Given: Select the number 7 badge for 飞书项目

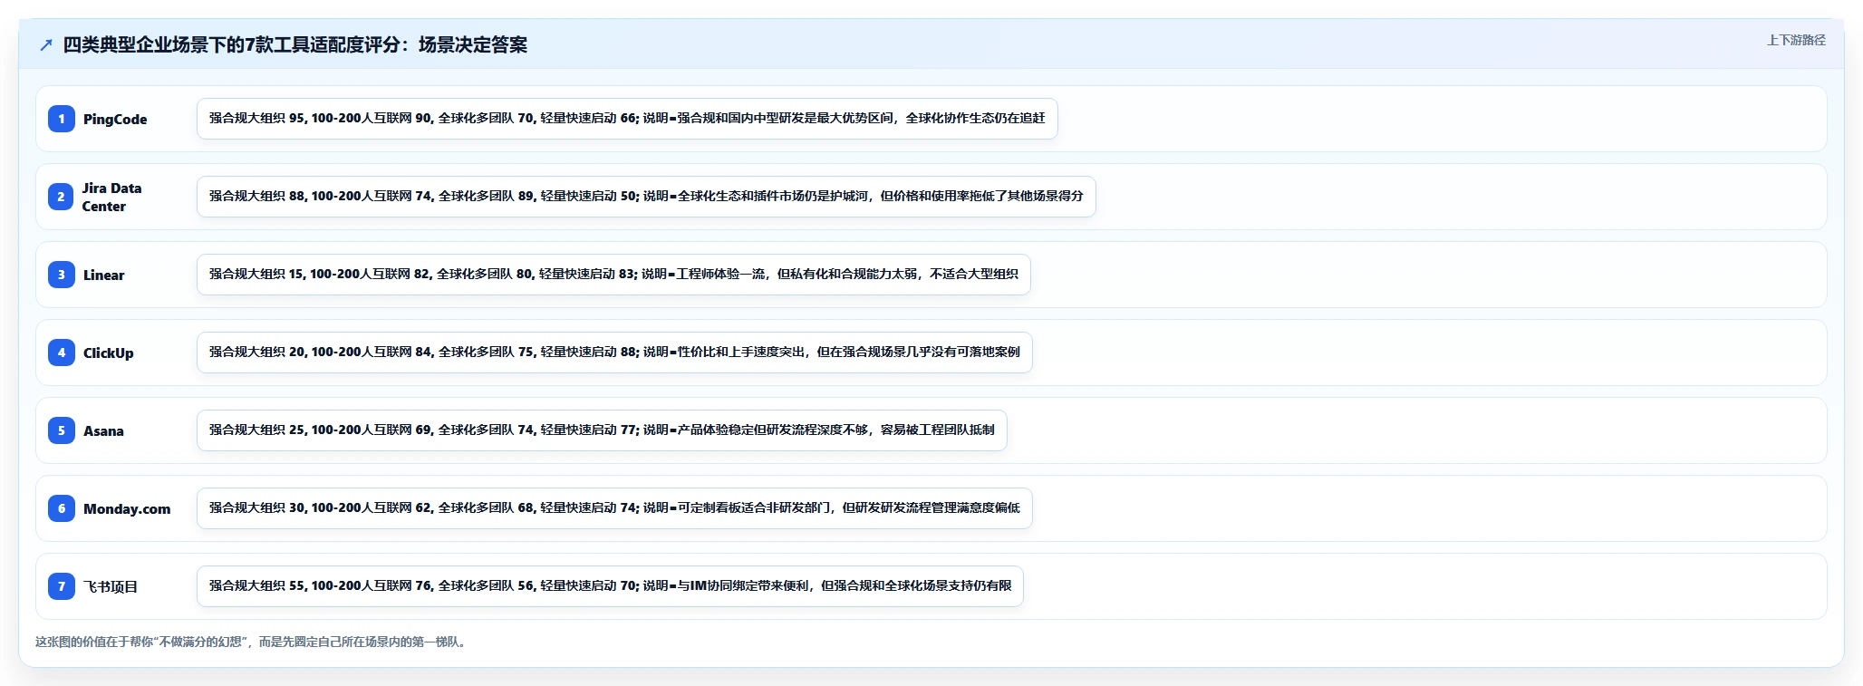Looking at the screenshot, I should point(62,586).
